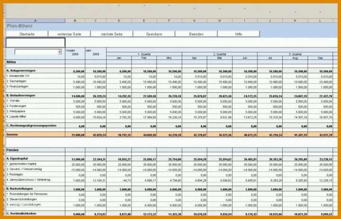341x219 pixels.
Task: Select the 4. Liquide Mittel row label
Action: coord(16,116)
